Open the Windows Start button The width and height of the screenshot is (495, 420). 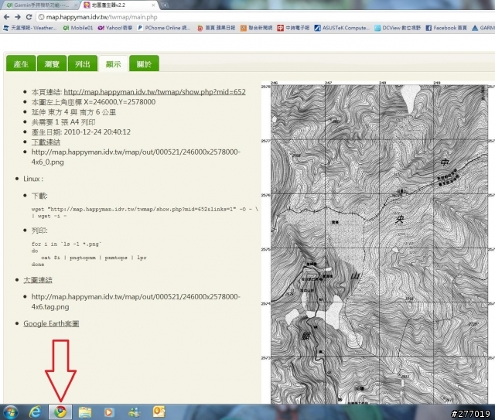click(x=10, y=411)
